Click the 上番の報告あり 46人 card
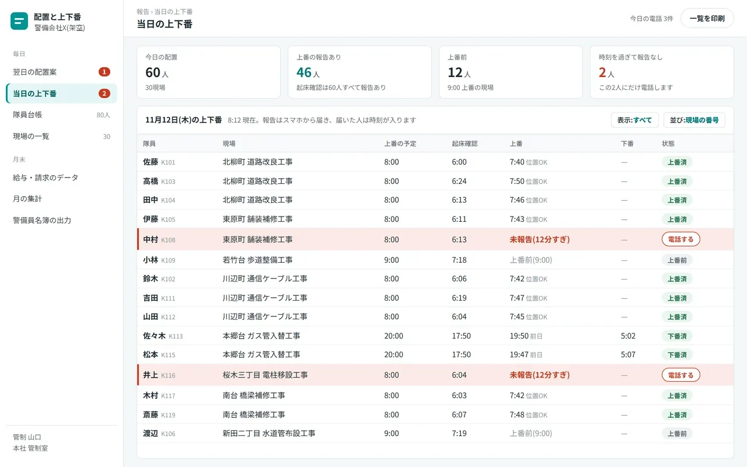The width and height of the screenshot is (747, 467). [359, 72]
